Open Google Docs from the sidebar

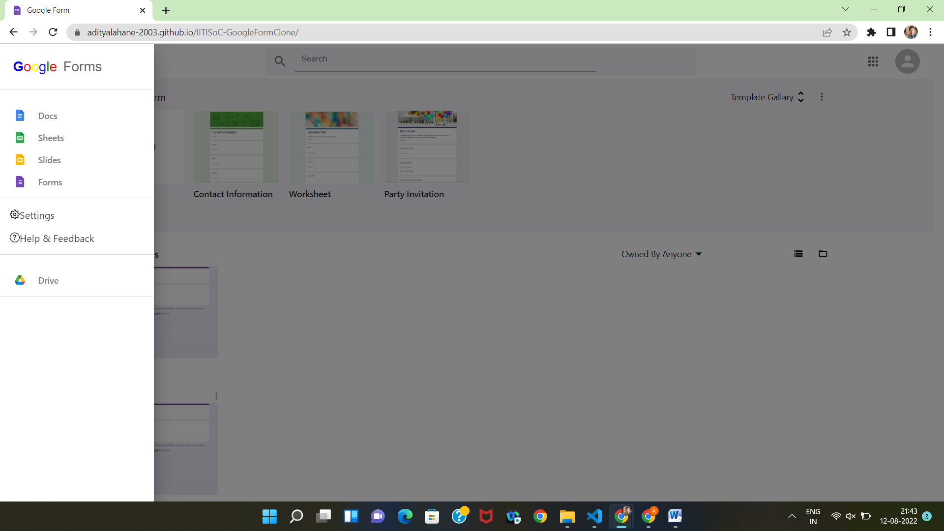point(47,116)
